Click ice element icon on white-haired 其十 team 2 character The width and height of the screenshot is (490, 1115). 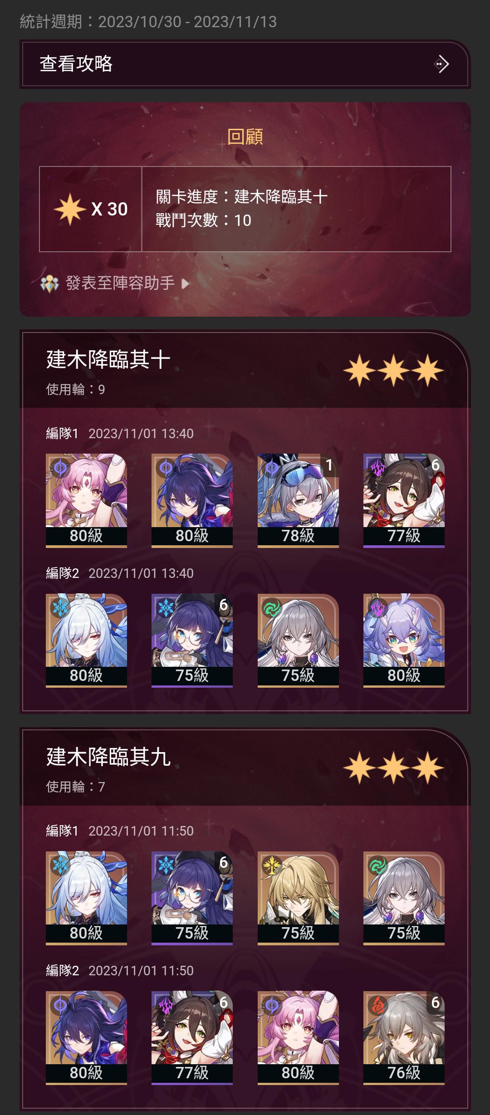(x=60, y=607)
